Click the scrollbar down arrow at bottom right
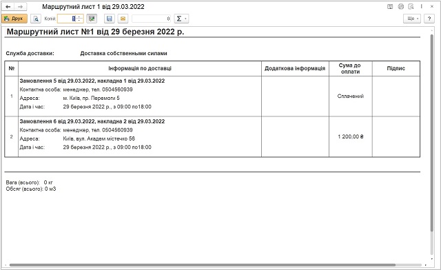 click(x=432, y=259)
